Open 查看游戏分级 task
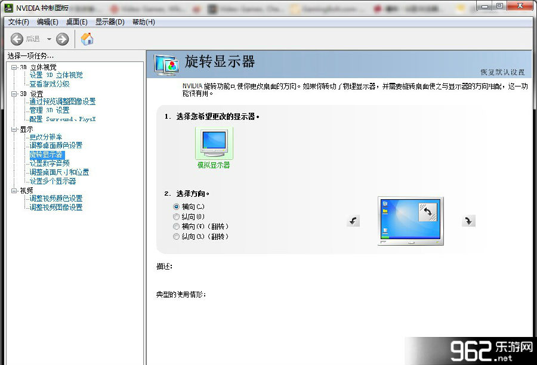Image resolution: width=537 pixels, height=365 pixels. [x=50, y=84]
